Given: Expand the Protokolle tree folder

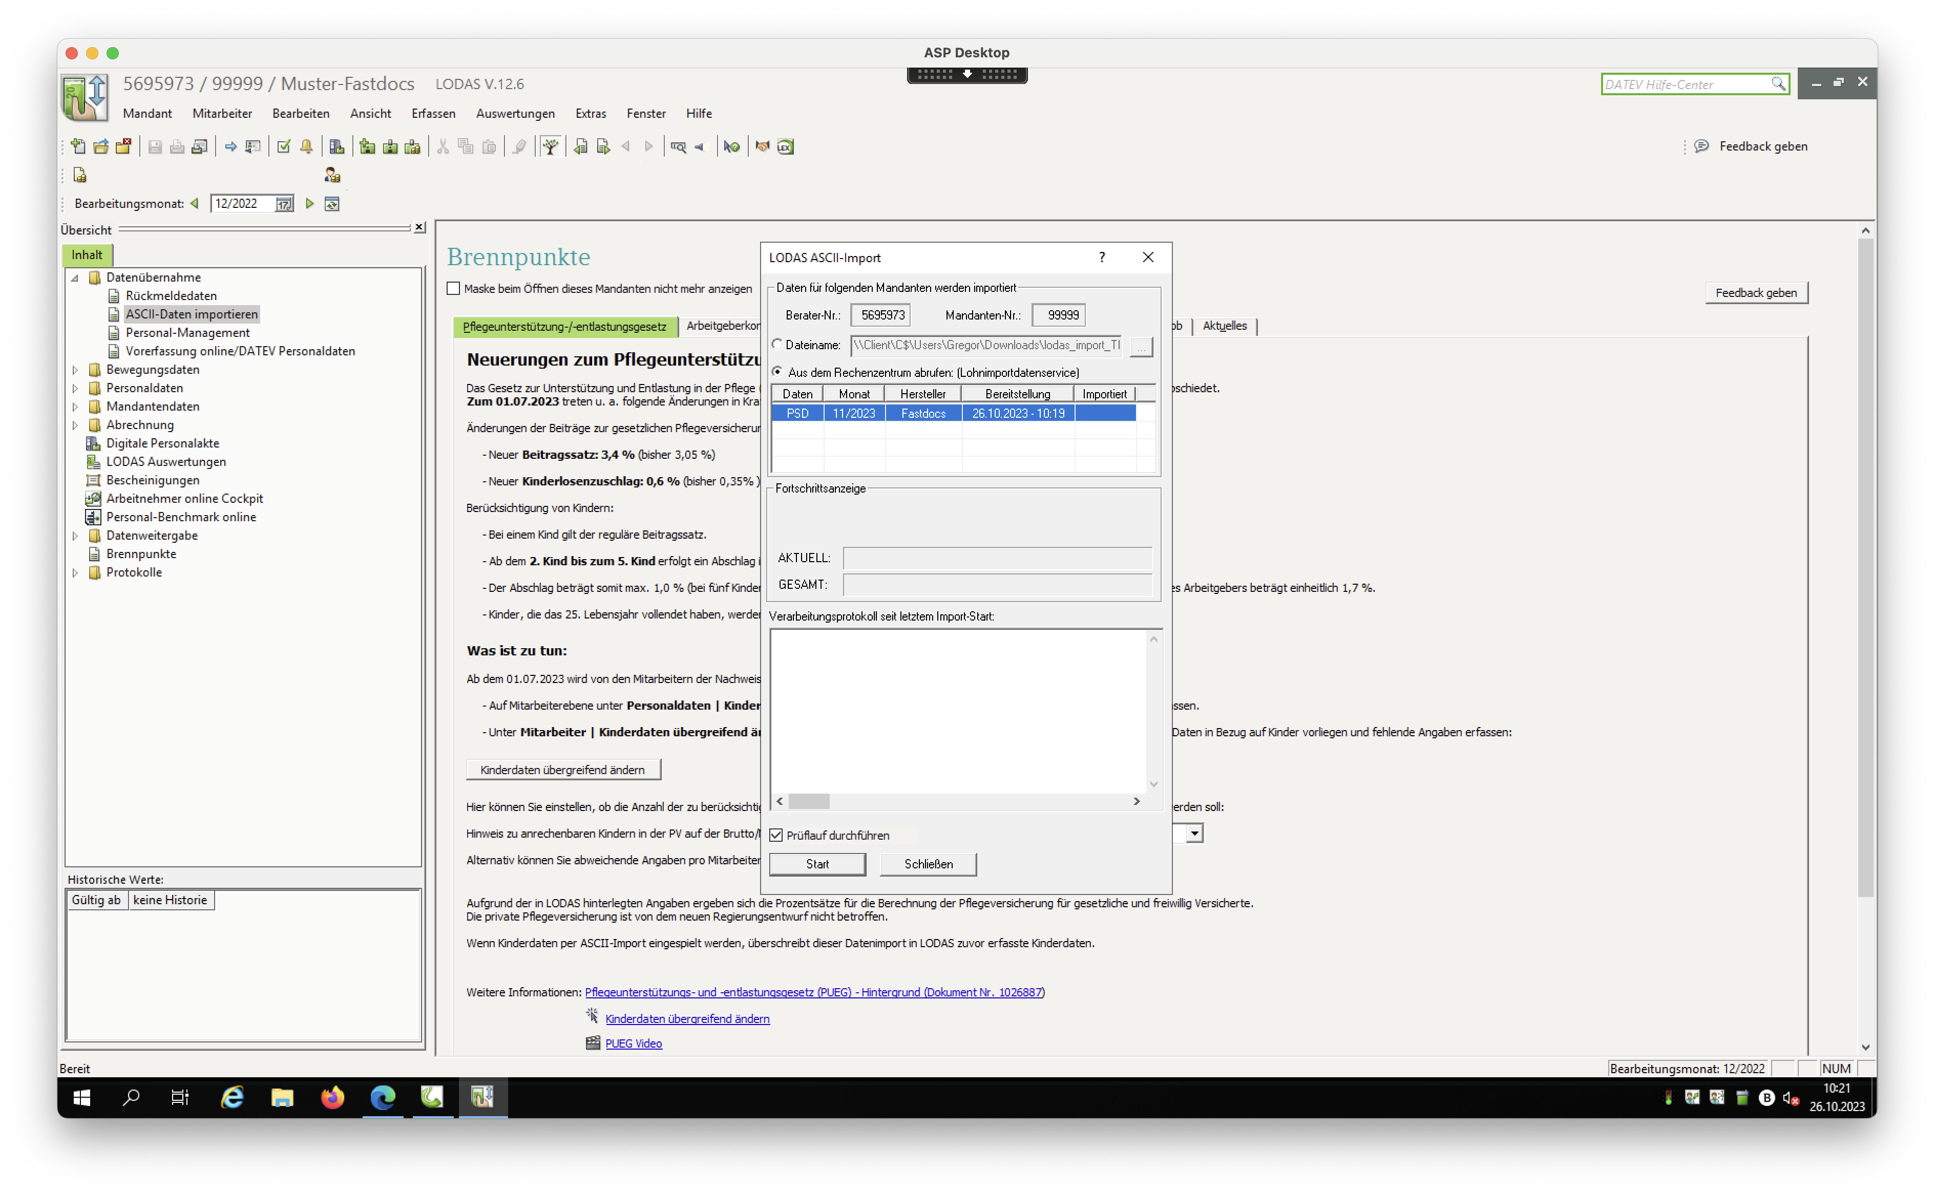Looking at the screenshot, I should (x=75, y=572).
